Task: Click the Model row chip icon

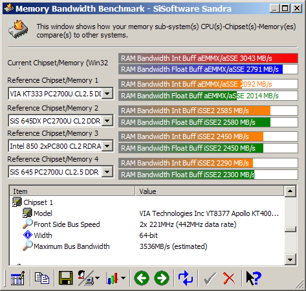Action: click(x=27, y=213)
